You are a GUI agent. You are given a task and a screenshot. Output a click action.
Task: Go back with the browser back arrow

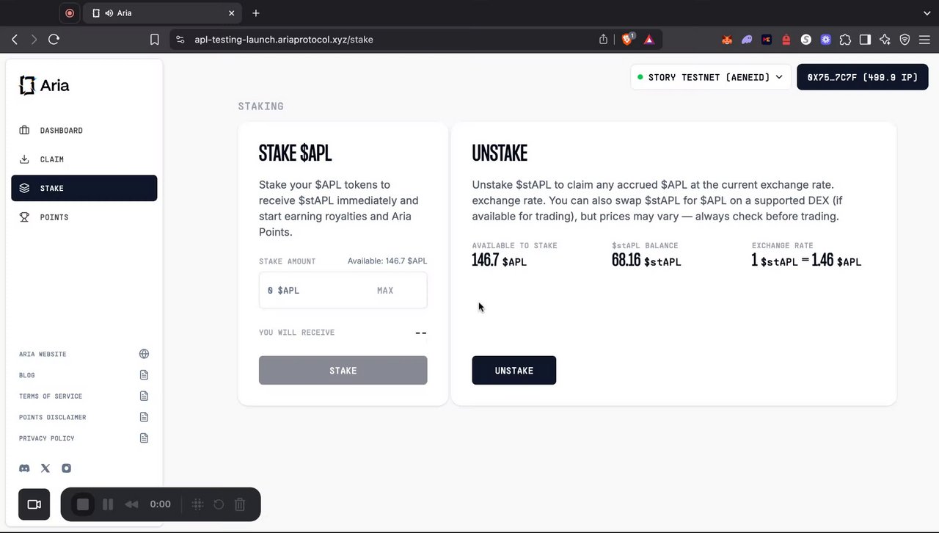pos(15,40)
